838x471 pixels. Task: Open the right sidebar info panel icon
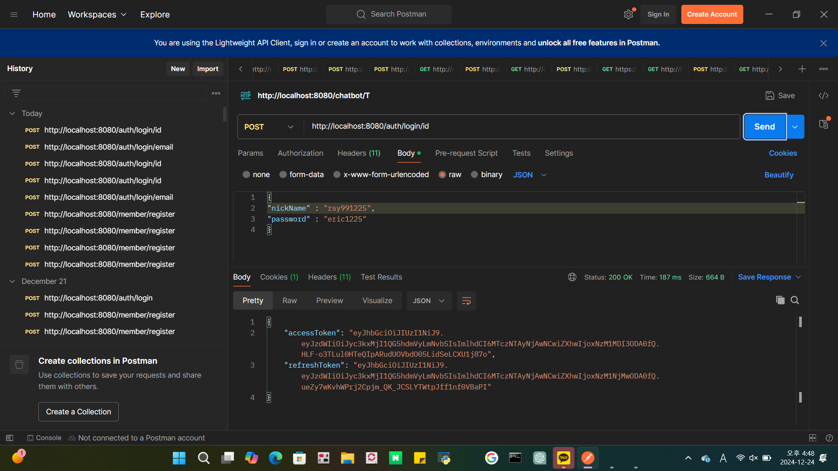coord(824,124)
